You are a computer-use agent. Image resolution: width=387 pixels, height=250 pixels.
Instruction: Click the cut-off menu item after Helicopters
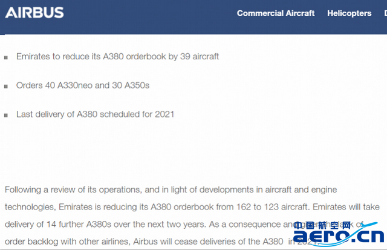[385, 13]
